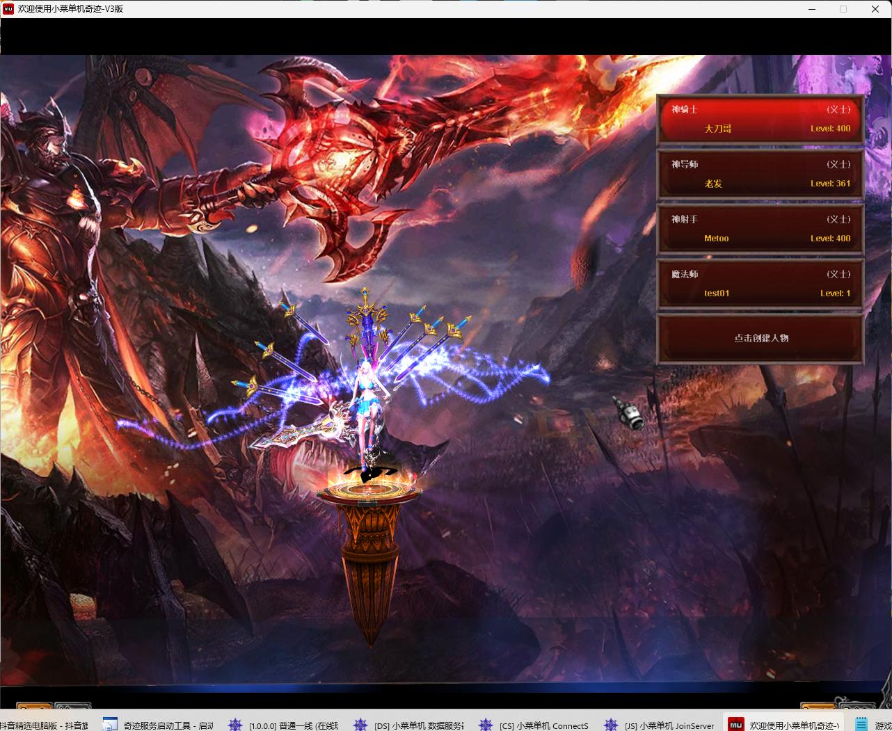
Task: Open the [CS] ConnectS taskbar window
Action: tap(534, 725)
